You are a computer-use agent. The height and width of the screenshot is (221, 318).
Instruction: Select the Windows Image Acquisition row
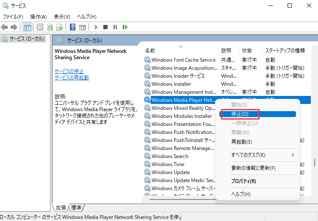(x=227, y=68)
